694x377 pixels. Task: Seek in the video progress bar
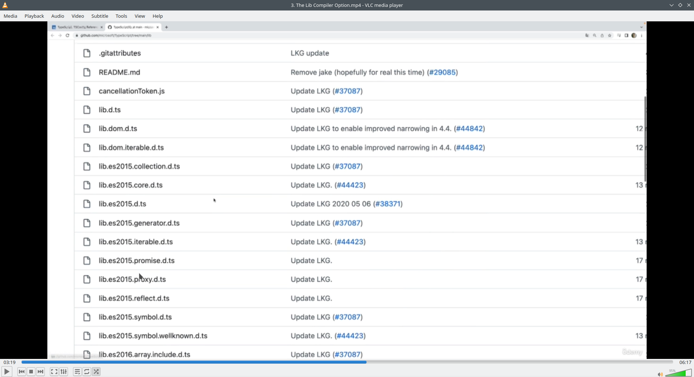pyautogui.click(x=347, y=362)
